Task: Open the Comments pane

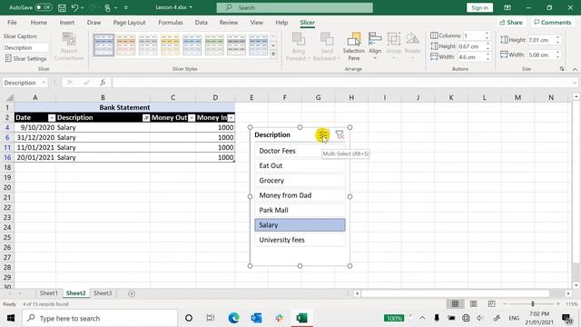Action: click(x=553, y=22)
